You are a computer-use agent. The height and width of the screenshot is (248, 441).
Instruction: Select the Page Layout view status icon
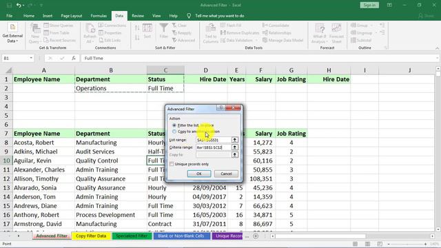(x=367, y=244)
